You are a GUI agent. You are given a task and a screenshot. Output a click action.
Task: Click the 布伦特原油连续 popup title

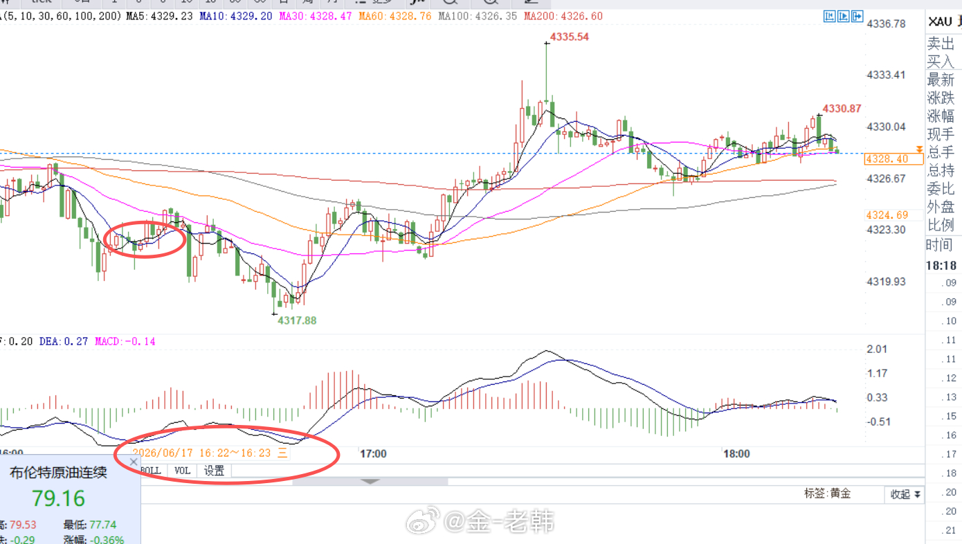point(58,473)
